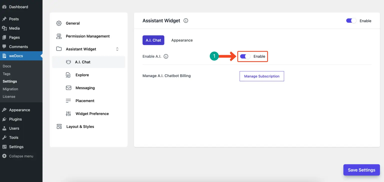Click the Save Settings button

[362, 170]
